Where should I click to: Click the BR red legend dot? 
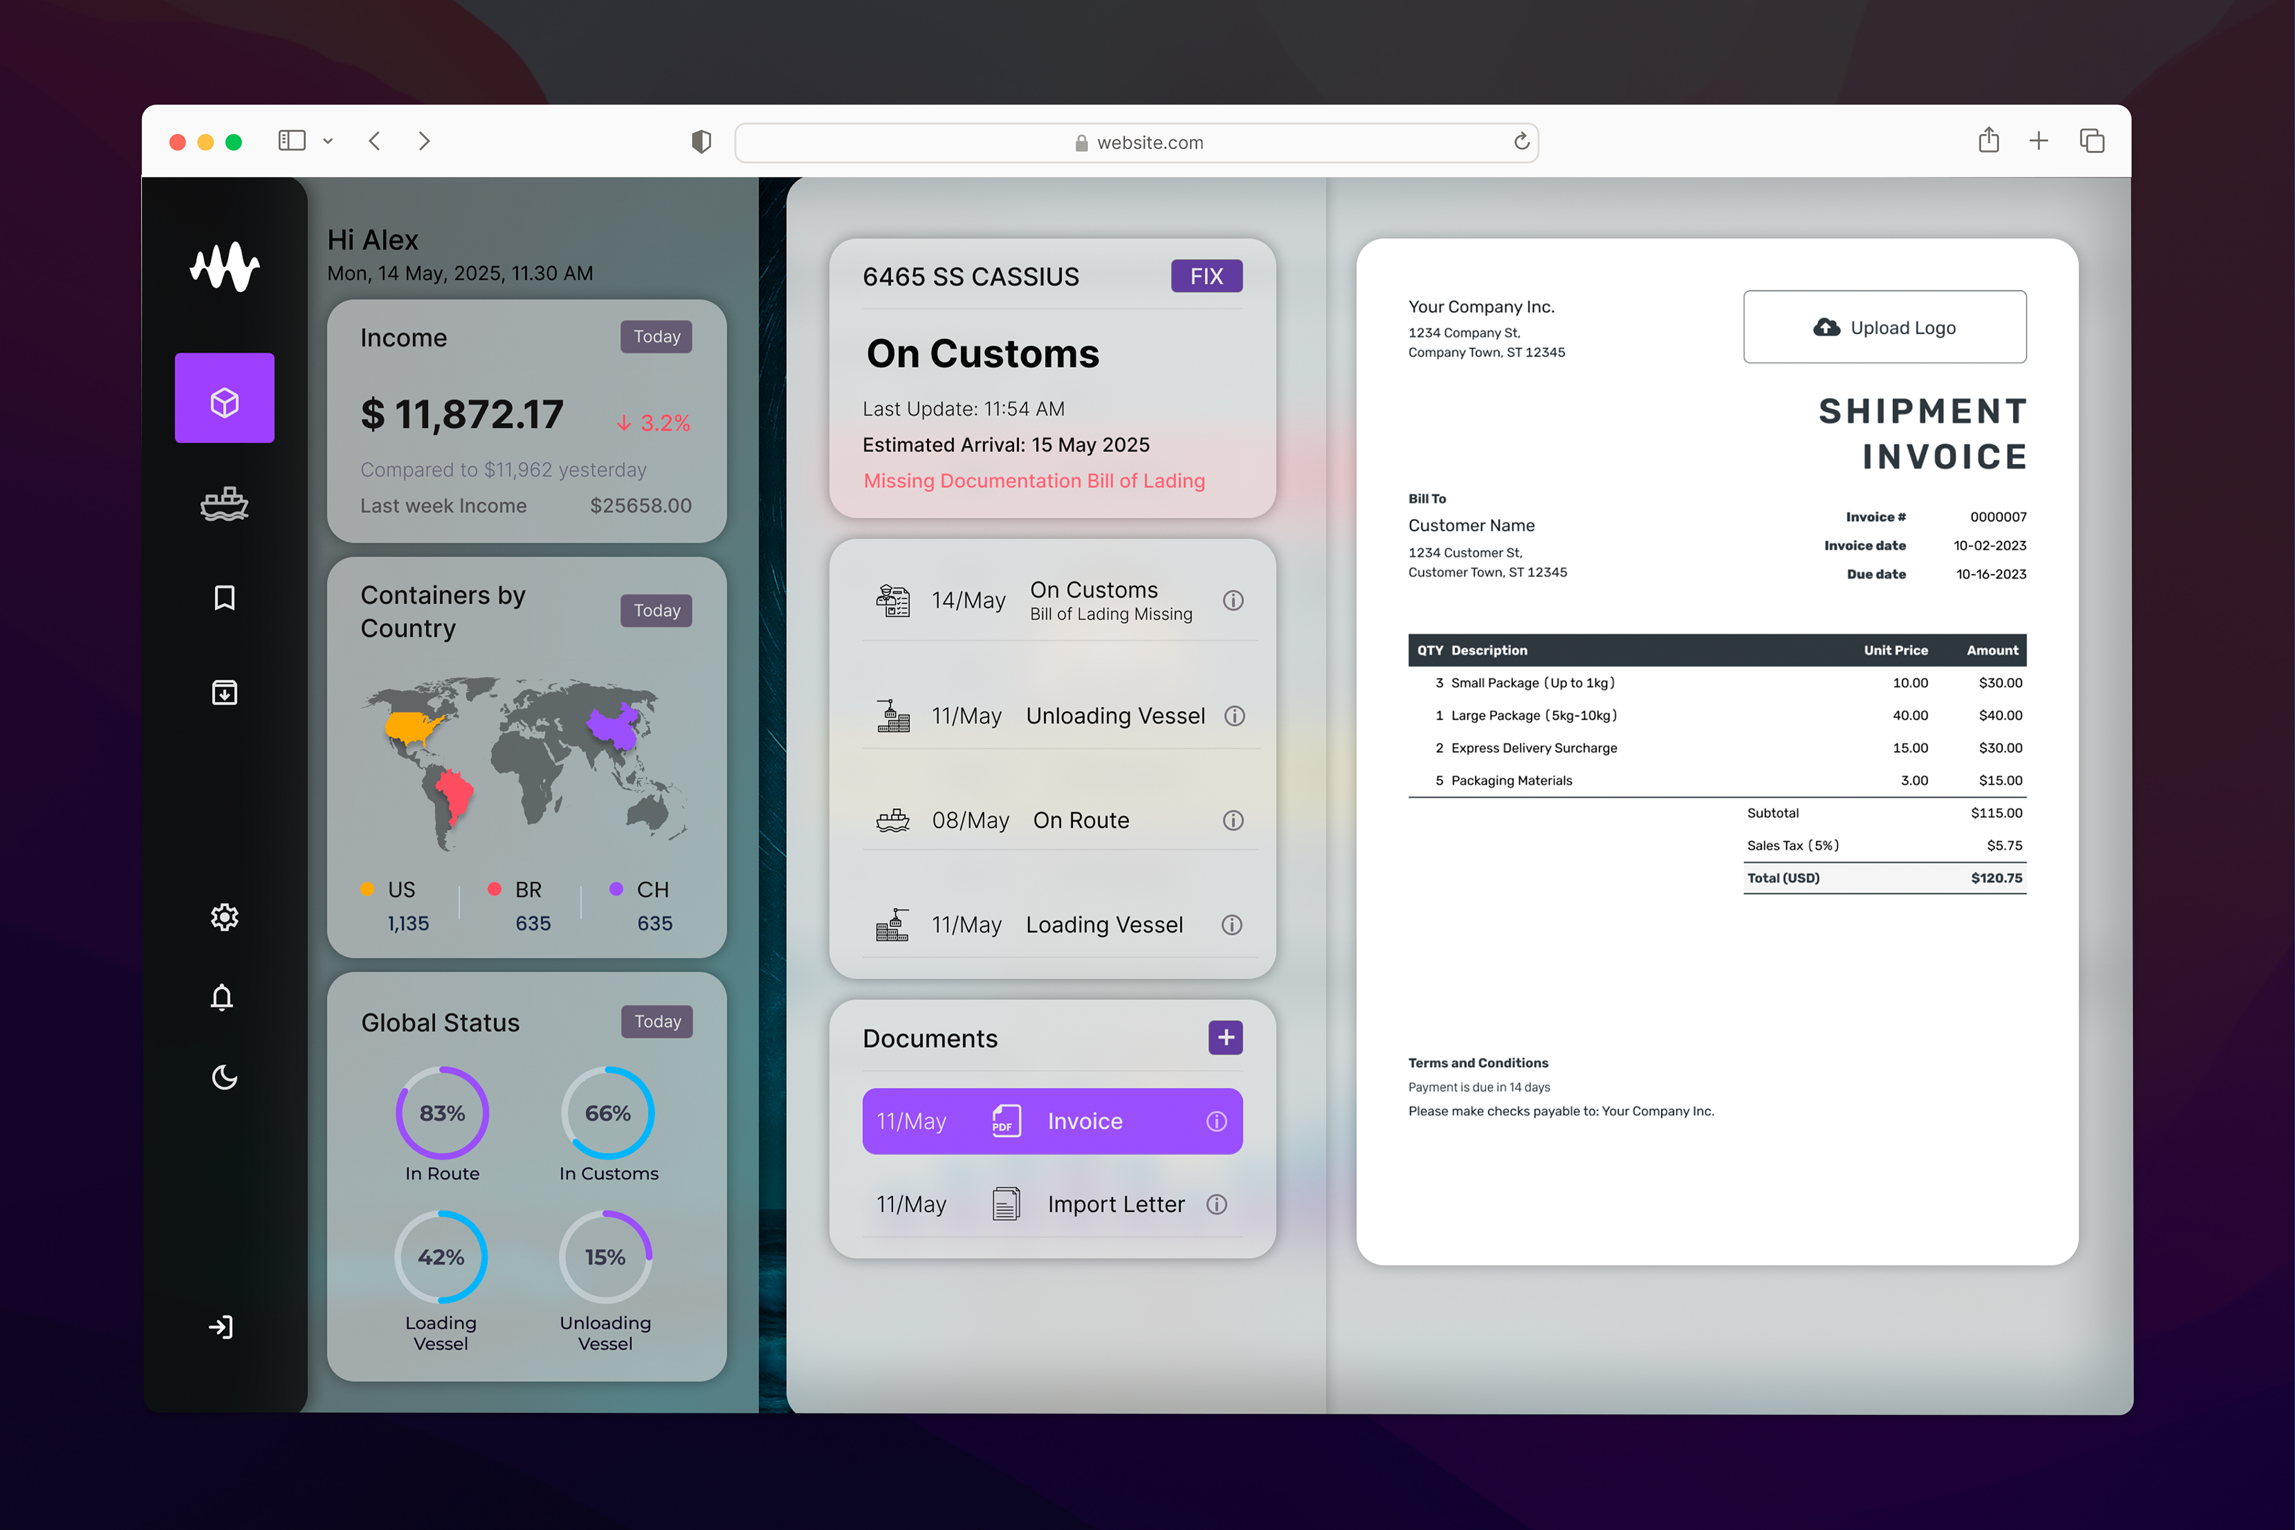495,889
